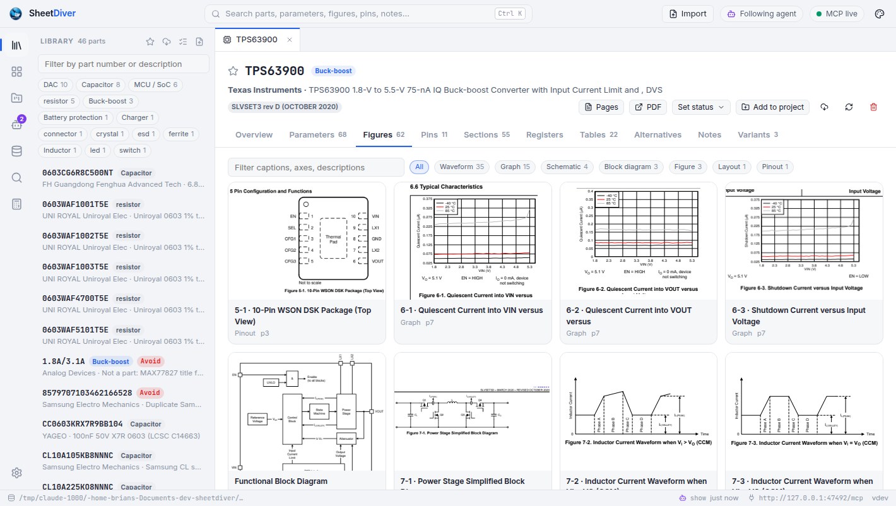Toggle the Following agent button
Viewport: 896px width, 506px height.
click(761, 14)
